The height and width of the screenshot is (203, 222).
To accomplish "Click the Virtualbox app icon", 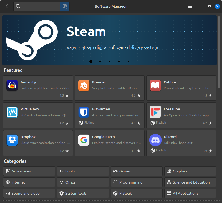I will 12,112.
